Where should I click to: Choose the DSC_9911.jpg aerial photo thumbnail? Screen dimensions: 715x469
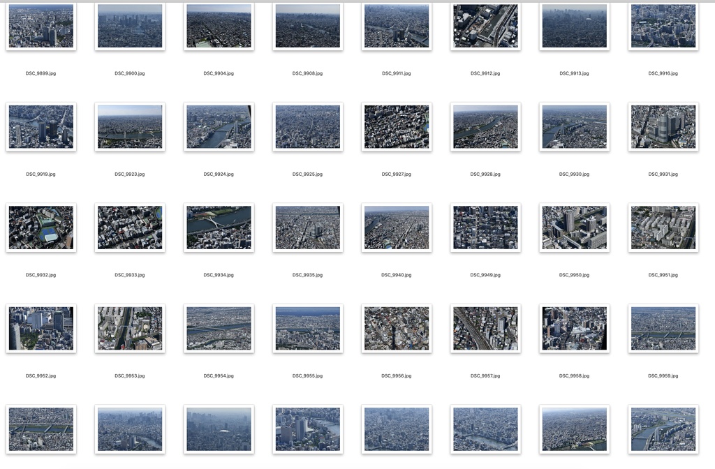397,26
